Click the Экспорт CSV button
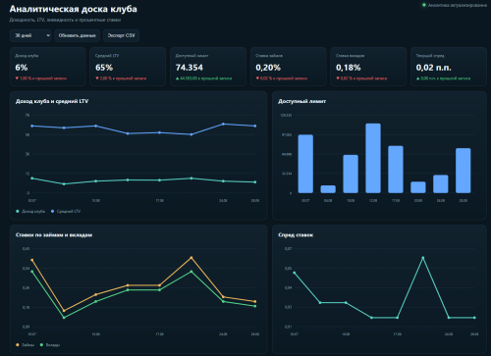491x356 pixels. point(122,35)
